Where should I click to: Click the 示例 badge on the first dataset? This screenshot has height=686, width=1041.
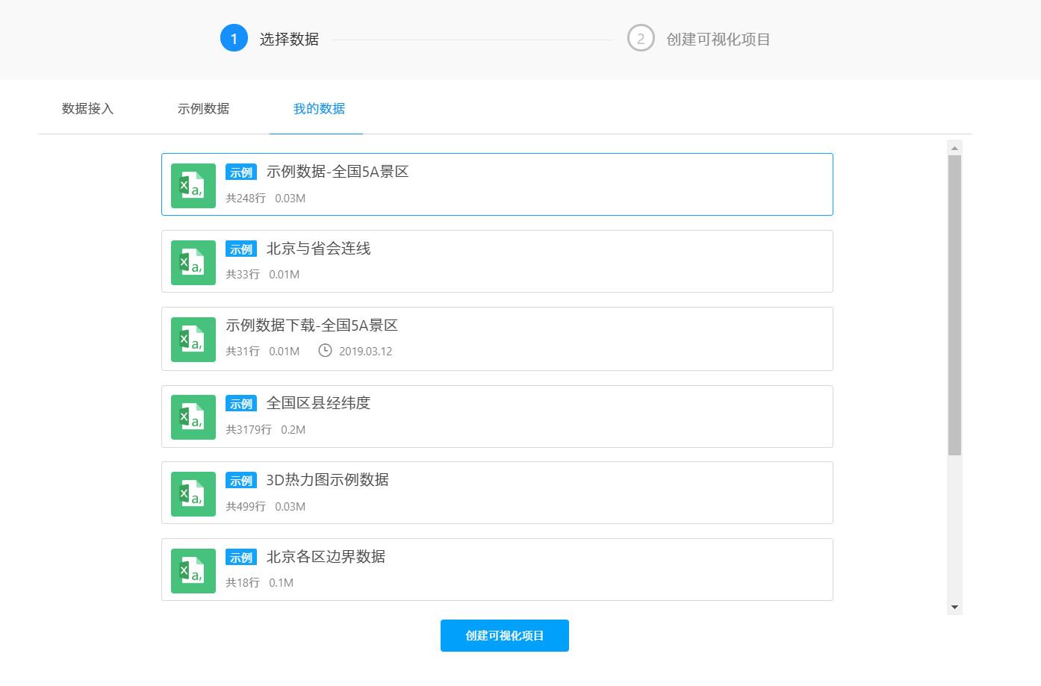coord(240,172)
